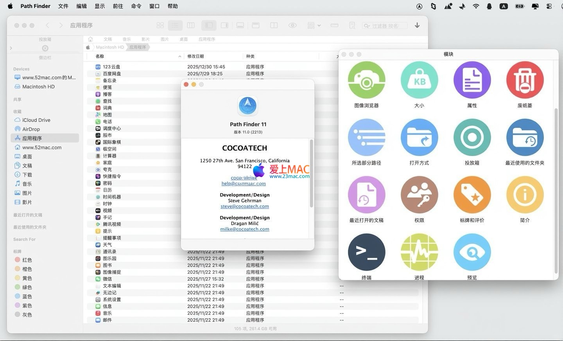Open the 前往 menu in menu bar
563x341 pixels.
click(x=118, y=6)
